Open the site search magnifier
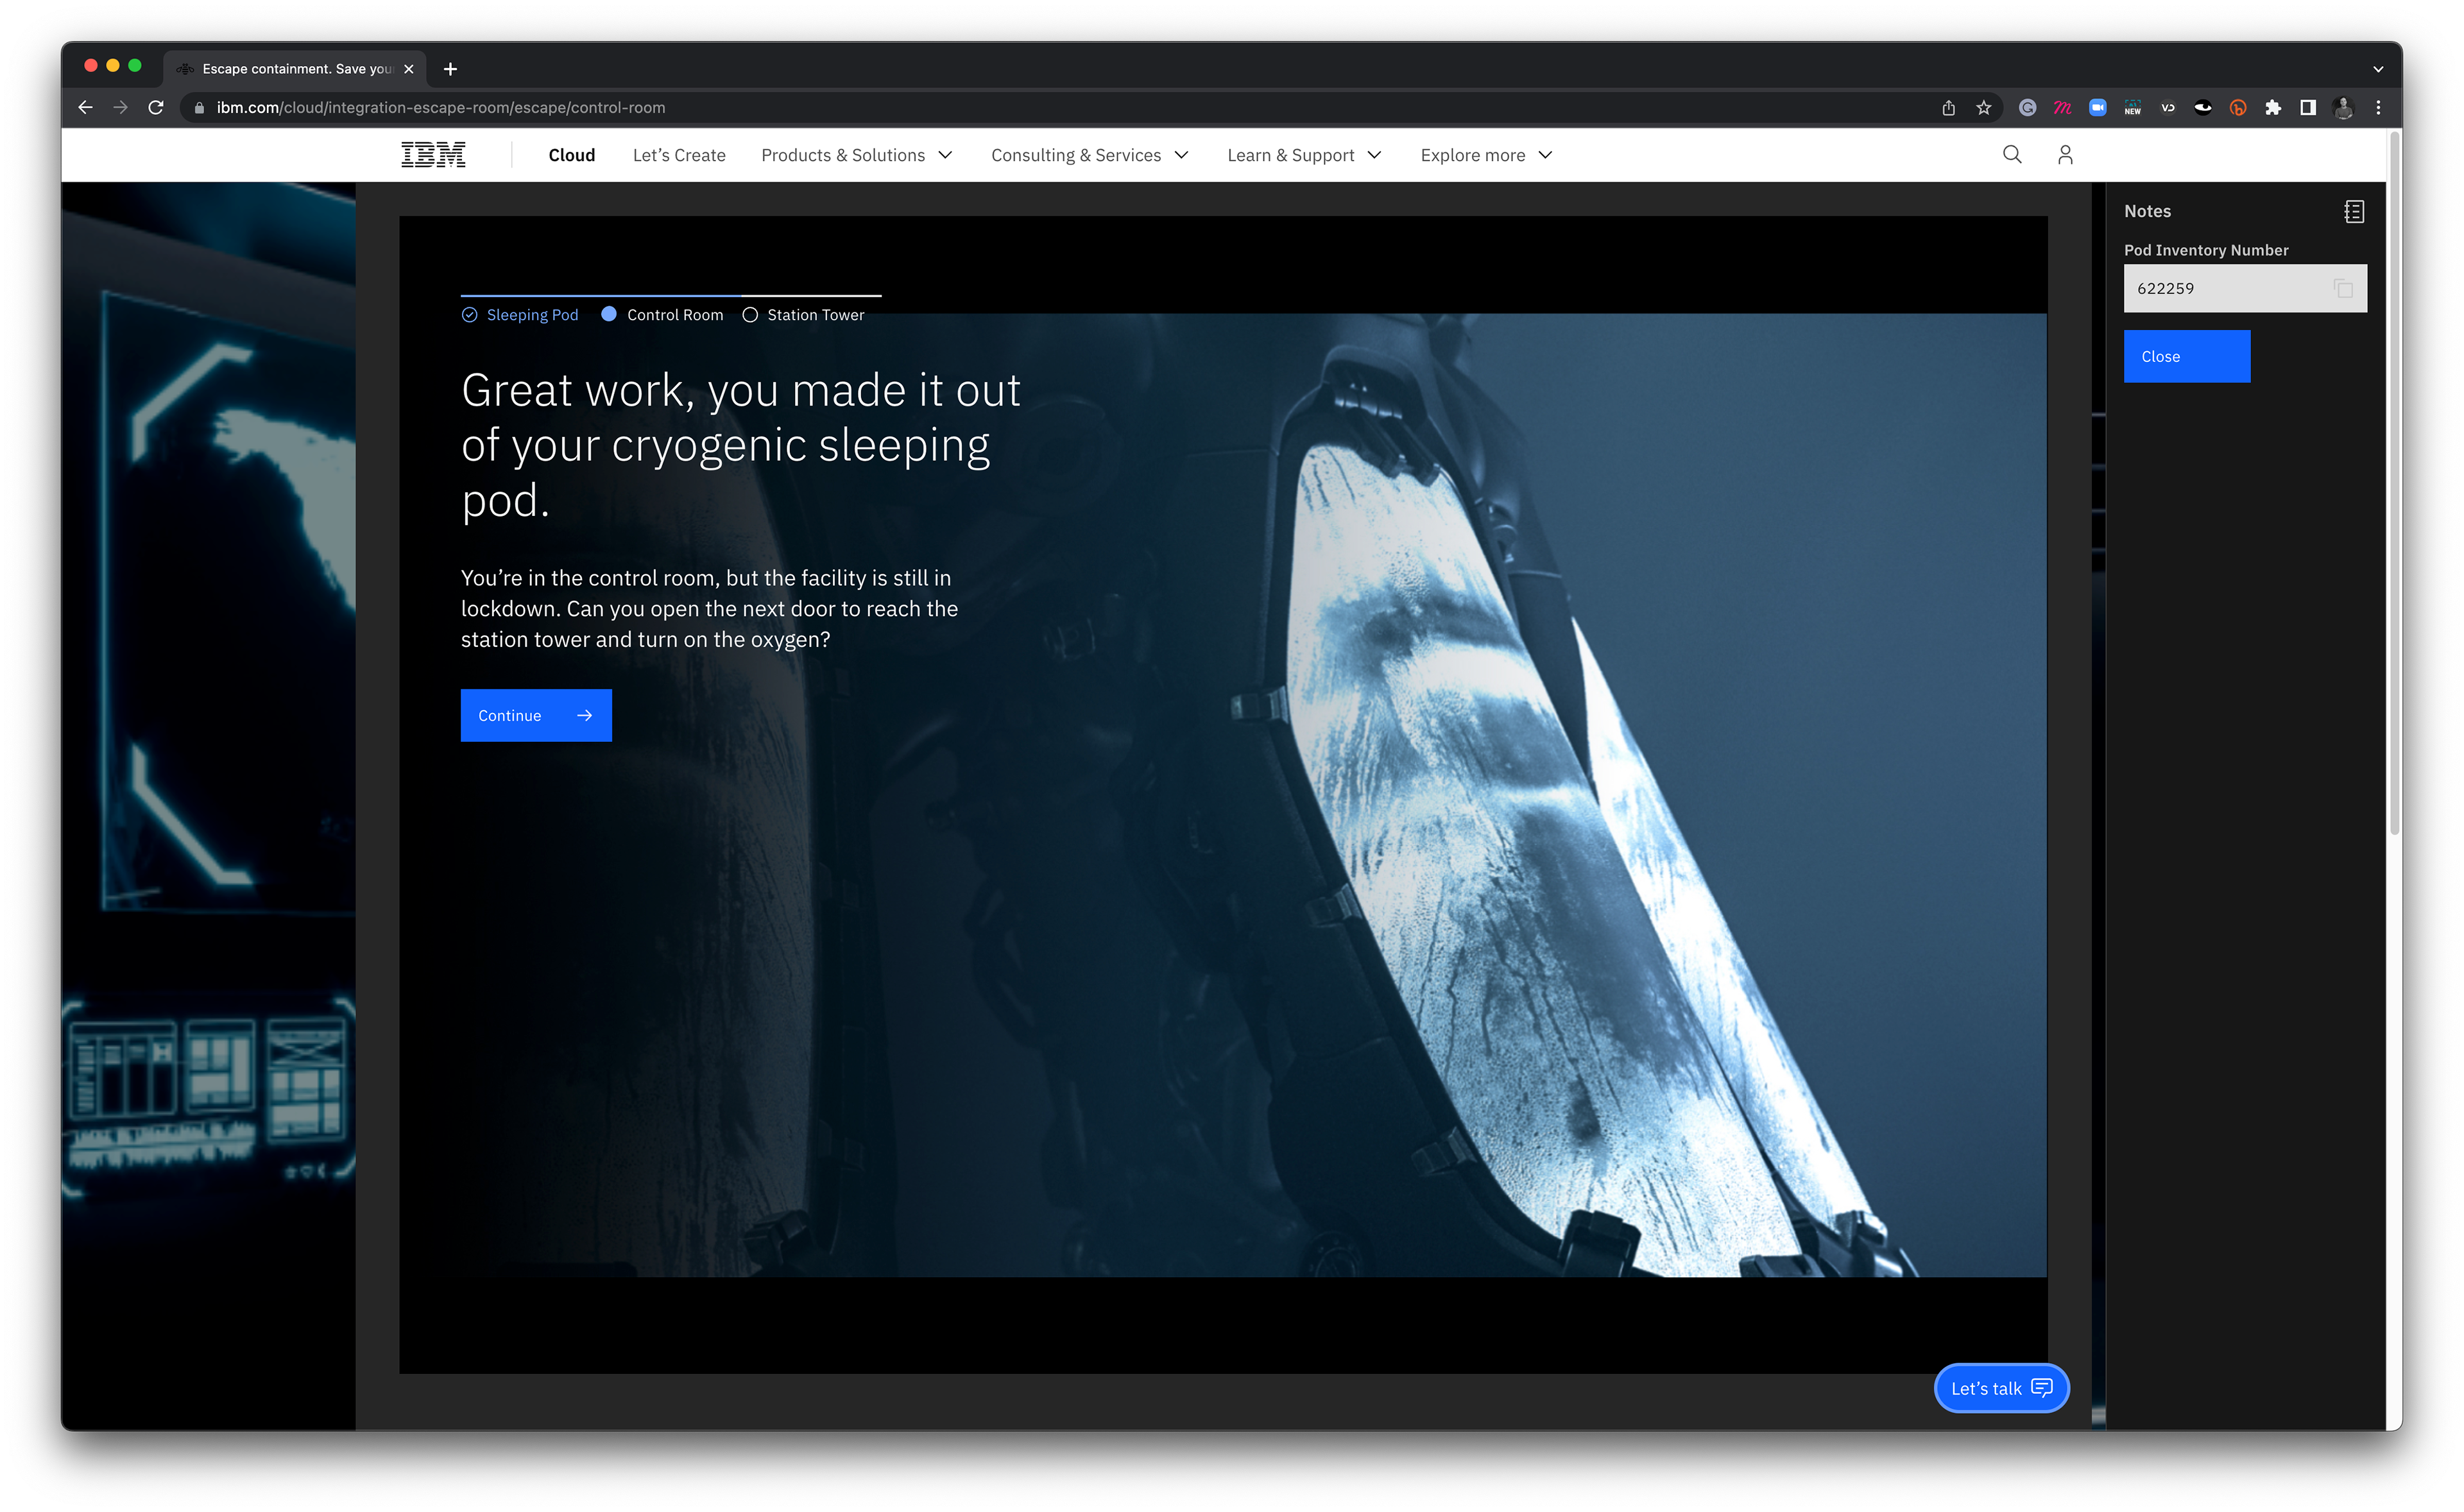The width and height of the screenshot is (2464, 1512). 2012,155
